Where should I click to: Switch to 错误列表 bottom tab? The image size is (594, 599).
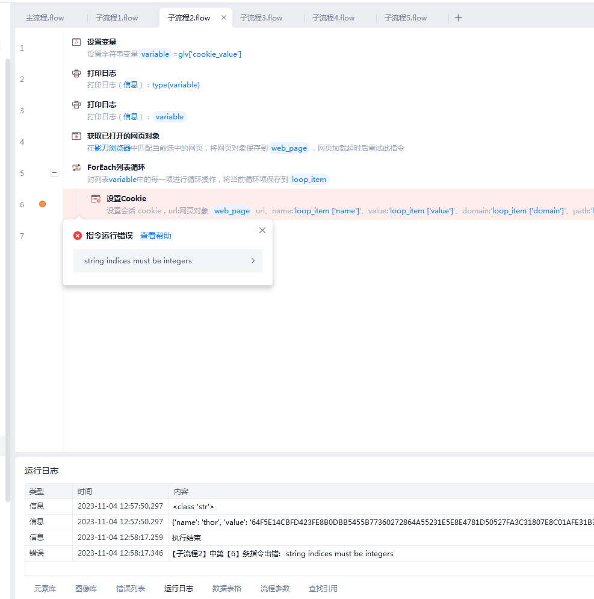(131, 588)
